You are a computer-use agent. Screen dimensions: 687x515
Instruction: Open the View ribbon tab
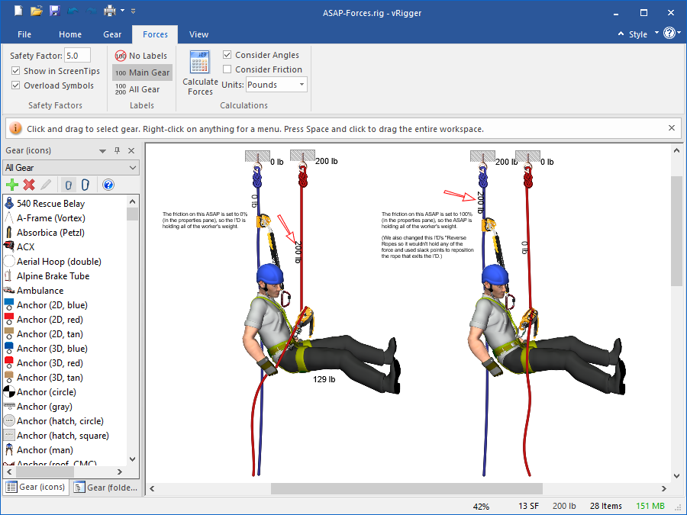click(x=198, y=34)
